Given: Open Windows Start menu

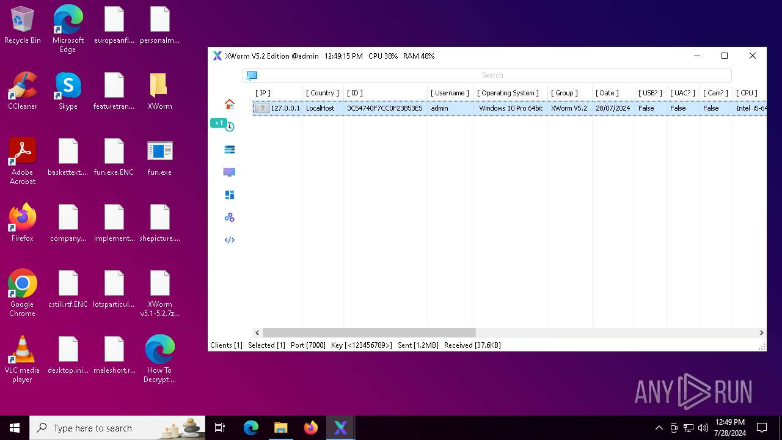Looking at the screenshot, I should point(15,428).
